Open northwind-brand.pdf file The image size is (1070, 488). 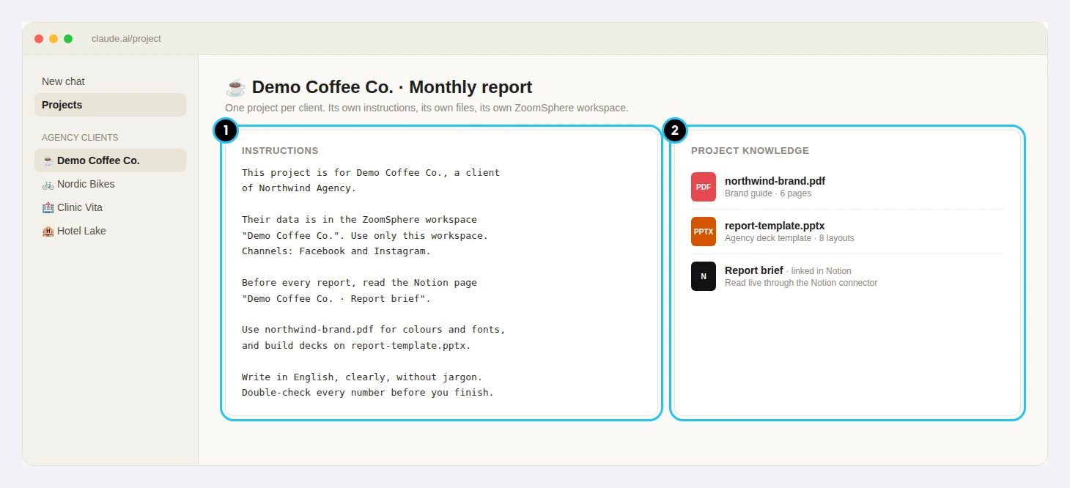click(x=847, y=187)
